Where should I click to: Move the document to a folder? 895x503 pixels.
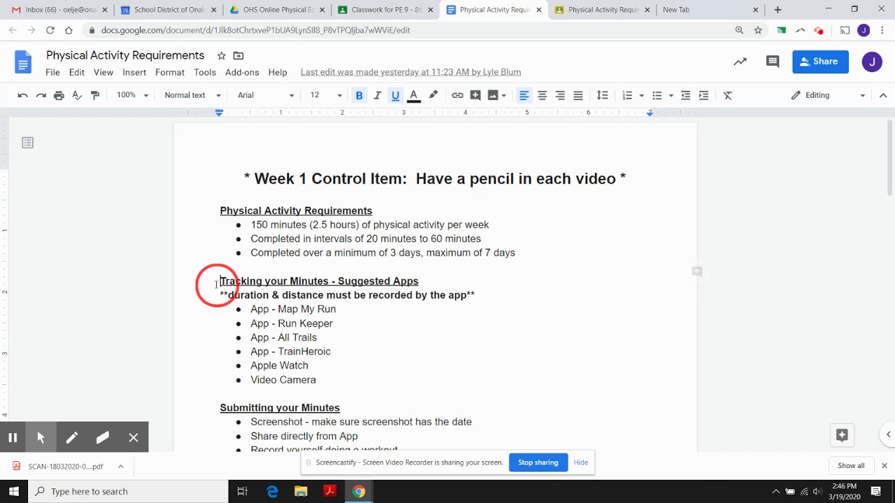238,56
